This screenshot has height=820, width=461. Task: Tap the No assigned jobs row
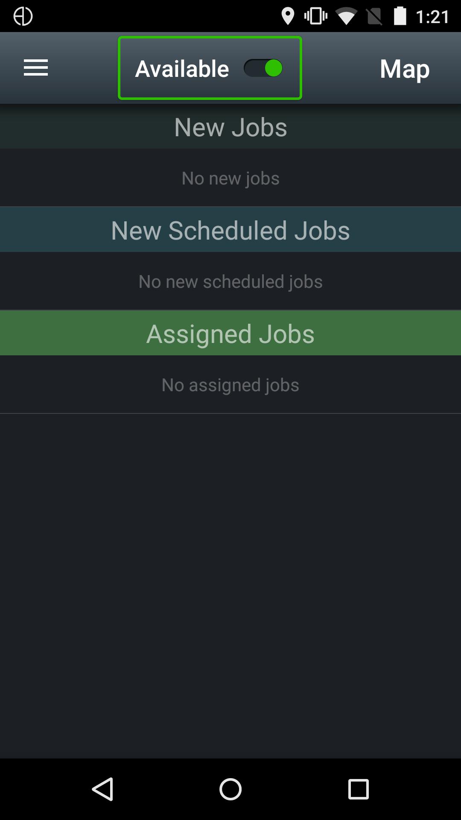pos(230,384)
